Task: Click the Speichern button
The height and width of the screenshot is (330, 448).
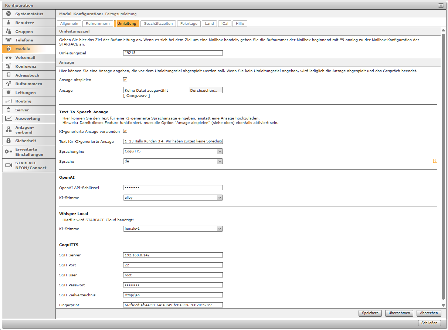Action: [x=370, y=313]
